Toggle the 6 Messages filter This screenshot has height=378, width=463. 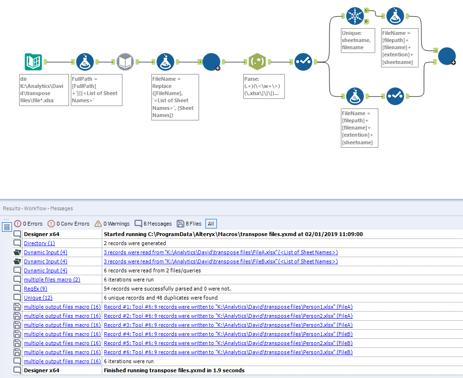[153, 223]
